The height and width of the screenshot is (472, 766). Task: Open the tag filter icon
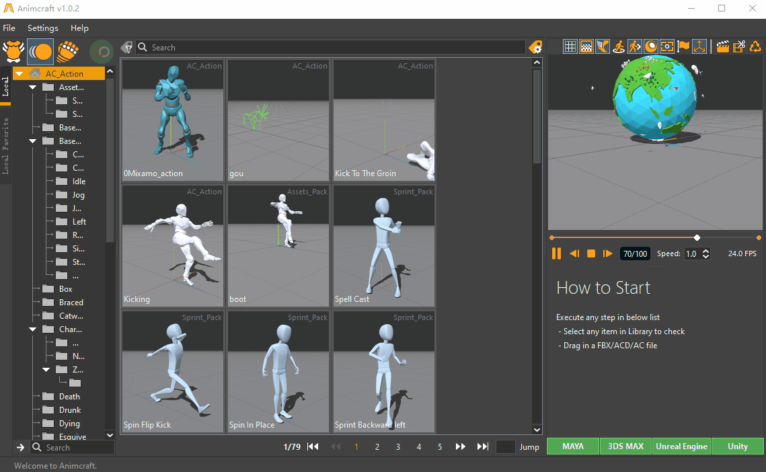click(x=126, y=47)
